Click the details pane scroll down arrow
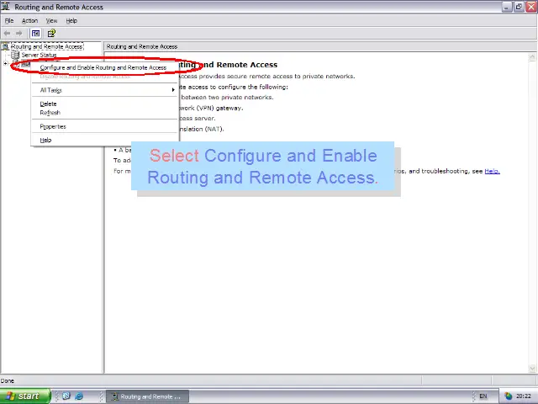This screenshot has width=538, height=404. (532, 369)
